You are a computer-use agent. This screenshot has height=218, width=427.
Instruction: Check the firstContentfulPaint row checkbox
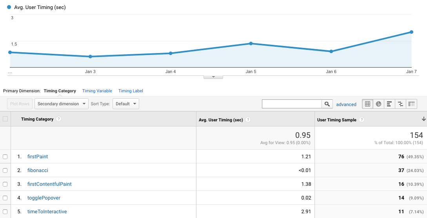pos(5,184)
